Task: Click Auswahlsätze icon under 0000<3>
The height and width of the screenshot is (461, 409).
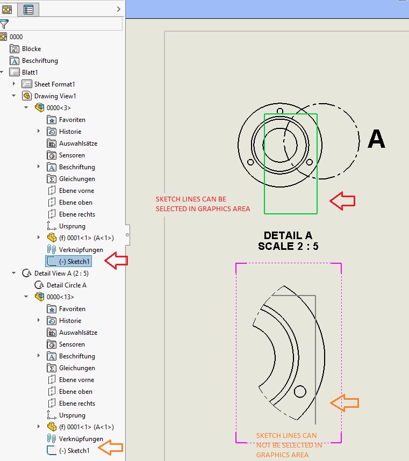Action: [52, 143]
